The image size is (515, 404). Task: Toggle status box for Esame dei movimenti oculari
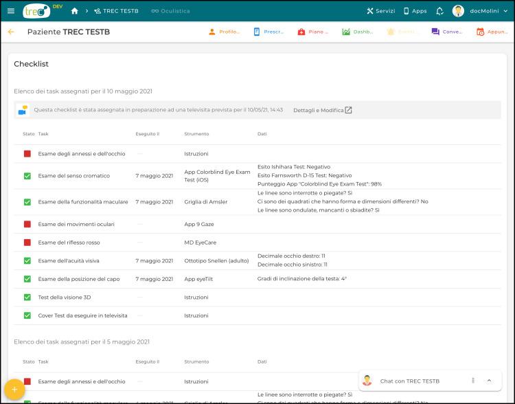(x=27, y=225)
